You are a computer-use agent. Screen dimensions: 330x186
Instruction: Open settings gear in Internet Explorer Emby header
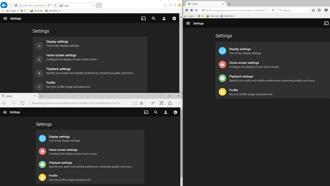point(174,18)
